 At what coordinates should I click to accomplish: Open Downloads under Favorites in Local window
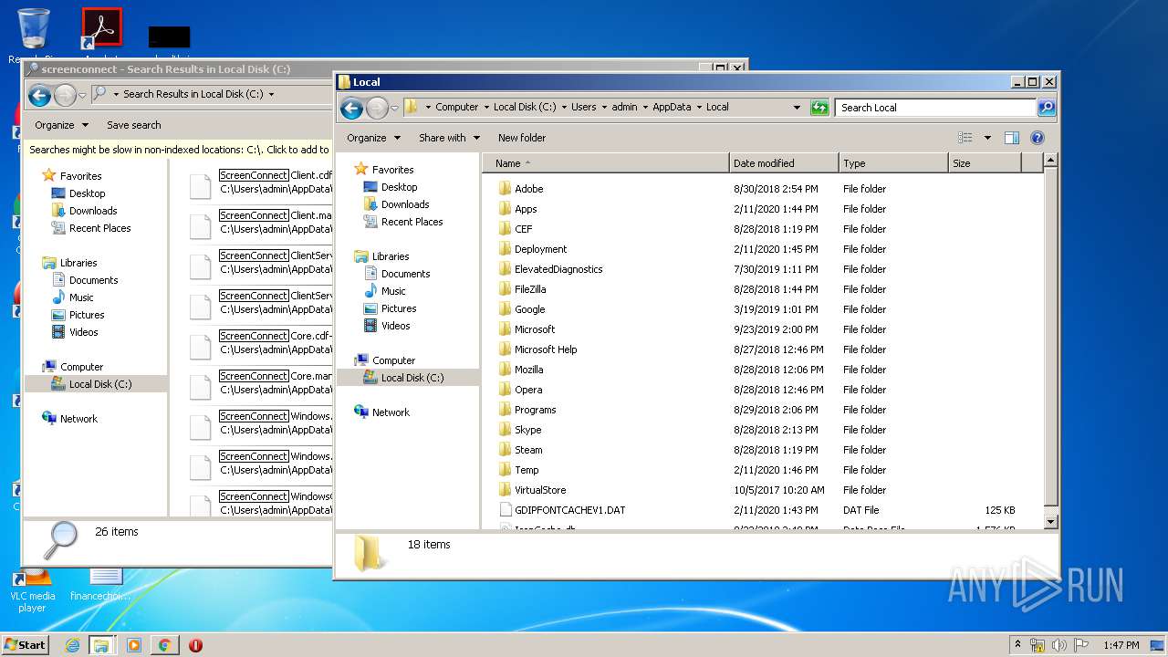[x=405, y=204]
